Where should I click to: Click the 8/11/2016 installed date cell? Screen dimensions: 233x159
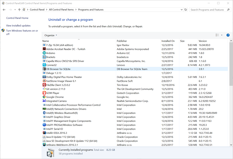(x=167, y=101)
